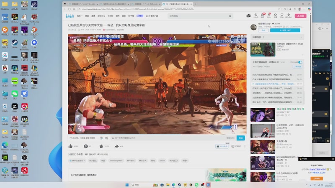
Task: Open the 魔兽世界 ad thumbnail
Action: (263, 49)
